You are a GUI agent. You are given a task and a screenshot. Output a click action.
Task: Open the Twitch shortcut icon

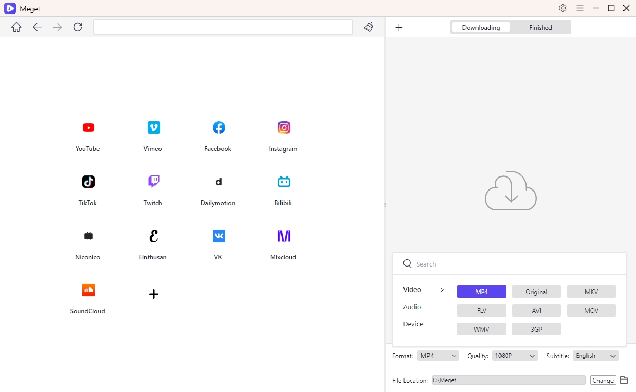pyautogui.click(x=153, y=182)
